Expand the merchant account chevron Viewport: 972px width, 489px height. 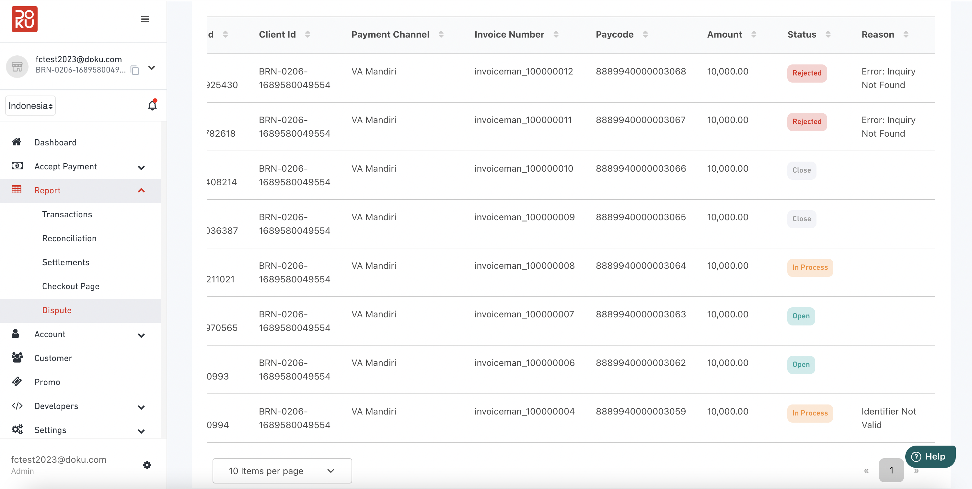pyautogui.click(x=152, y=68)
